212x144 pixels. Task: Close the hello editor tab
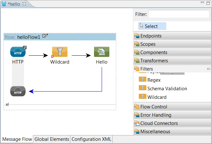click(x=24, y=3)
